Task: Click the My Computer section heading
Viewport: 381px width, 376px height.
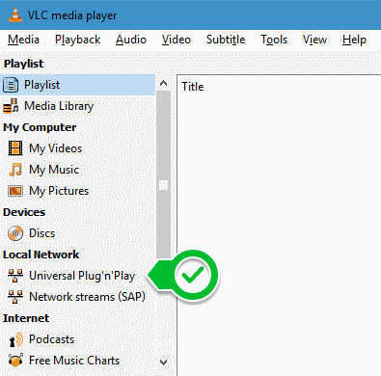Action: point(40,127)
